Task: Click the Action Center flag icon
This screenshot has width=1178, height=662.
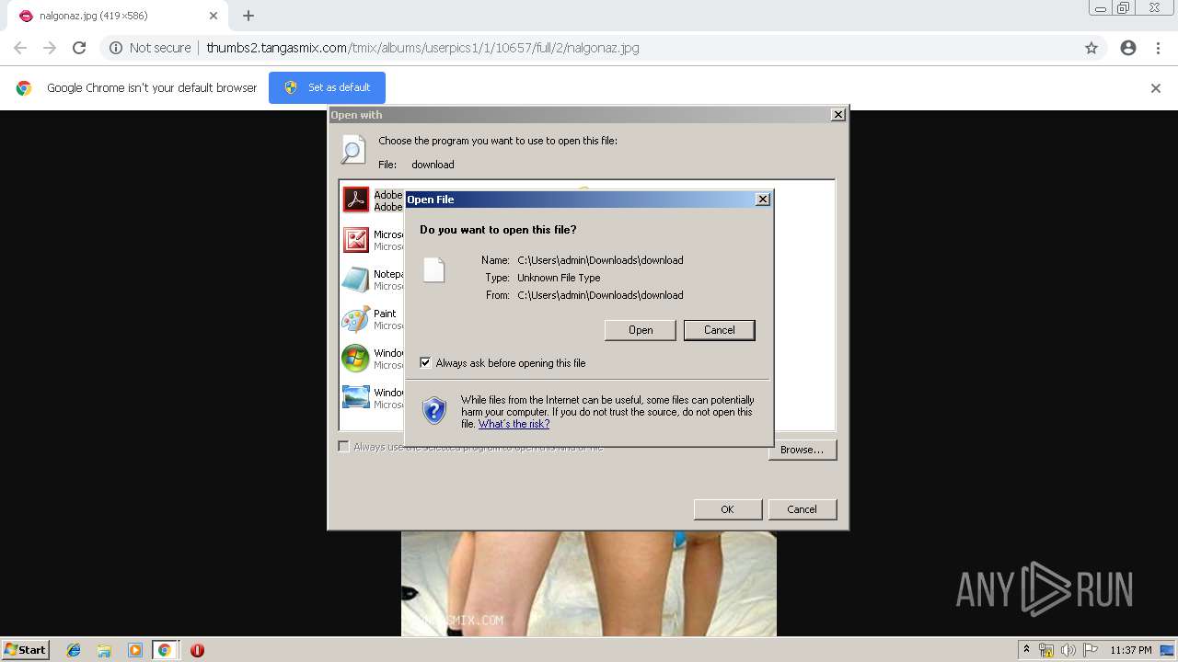Action: (x=1090, y=650)
